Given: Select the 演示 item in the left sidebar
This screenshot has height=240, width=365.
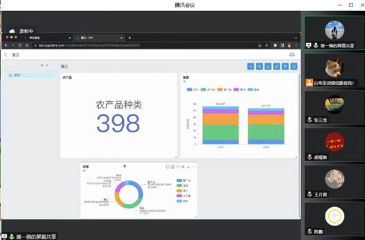Looking at the screenshot, I should click(x=30, y=75).
